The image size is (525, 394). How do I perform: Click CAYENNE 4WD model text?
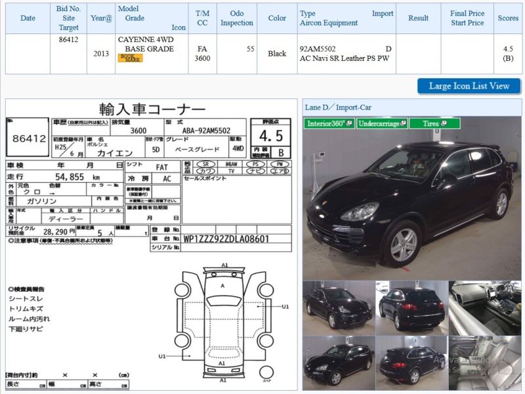[146, 39]
